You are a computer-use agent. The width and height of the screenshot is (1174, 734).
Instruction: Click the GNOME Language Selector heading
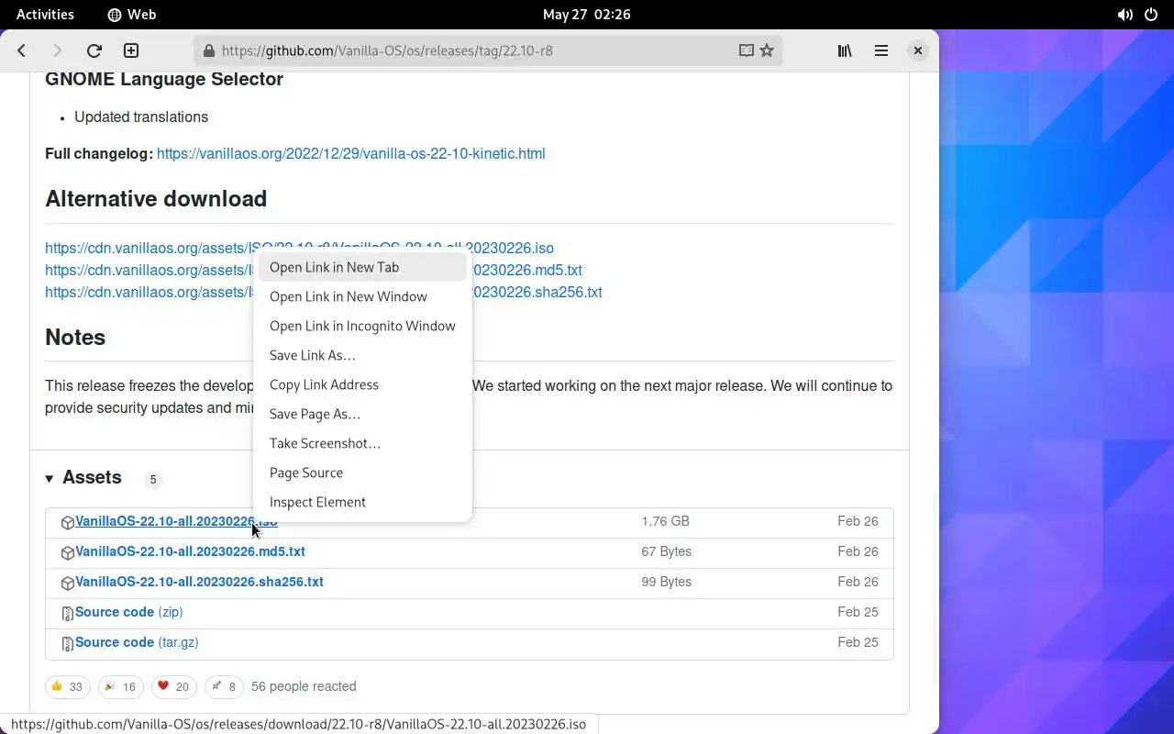pos(164,79)
